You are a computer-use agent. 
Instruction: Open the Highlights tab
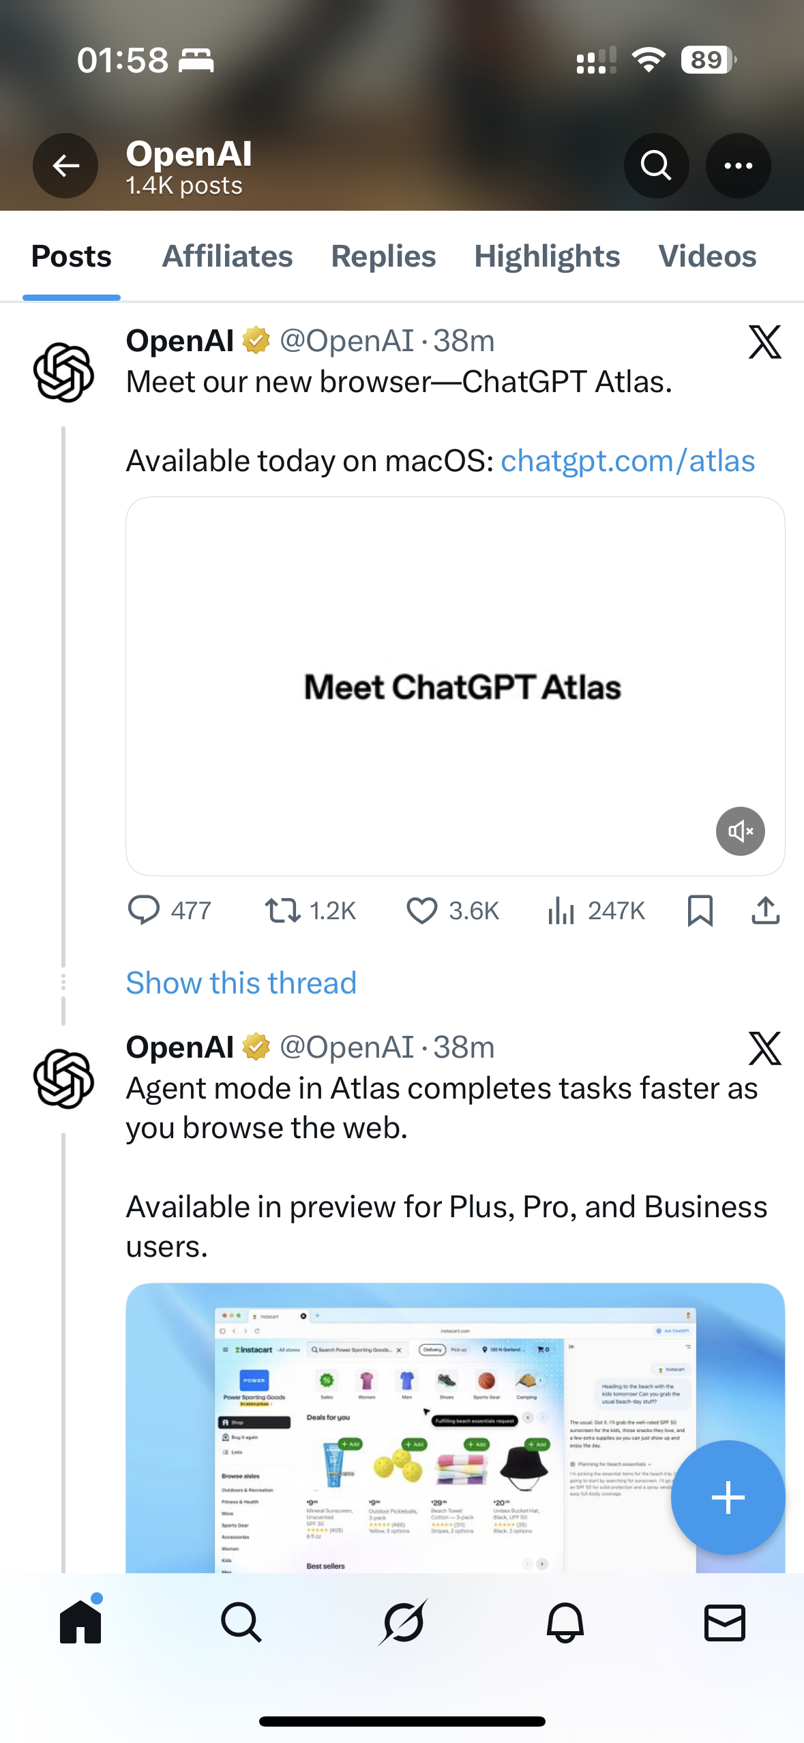547,257
